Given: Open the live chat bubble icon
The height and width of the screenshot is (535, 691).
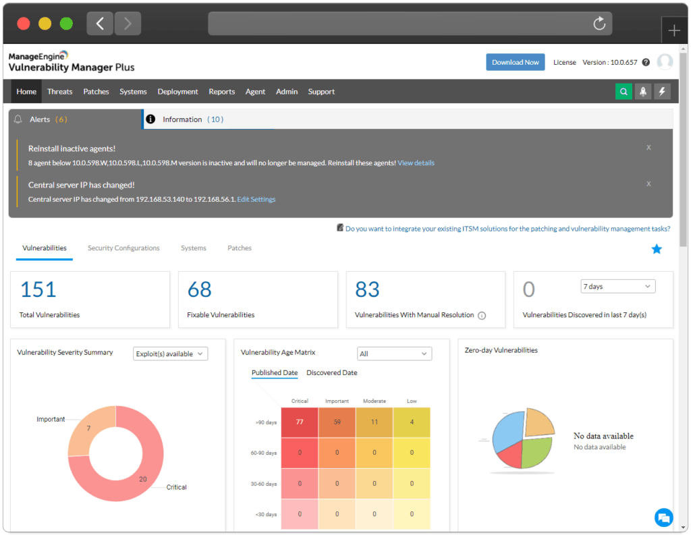Looking at the screenshot, I should (664, 517).
